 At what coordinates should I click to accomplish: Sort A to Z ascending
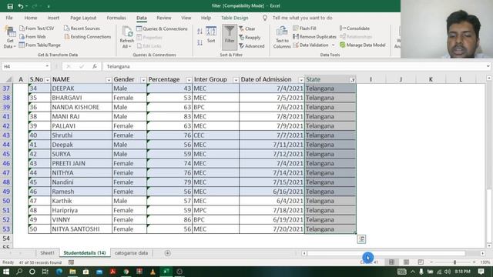point(200,31)
